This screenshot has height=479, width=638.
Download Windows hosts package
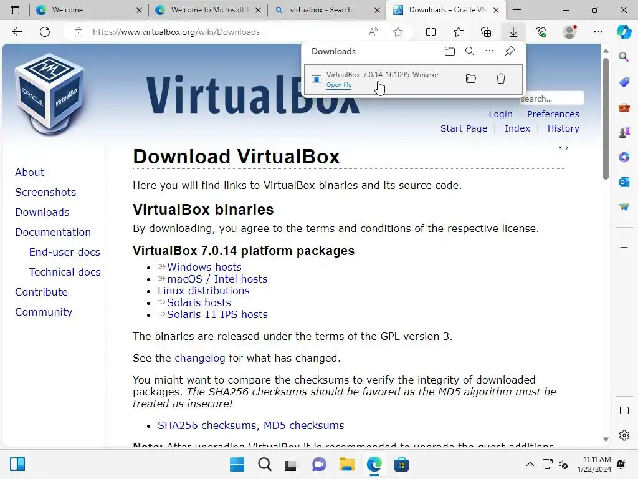204,267
